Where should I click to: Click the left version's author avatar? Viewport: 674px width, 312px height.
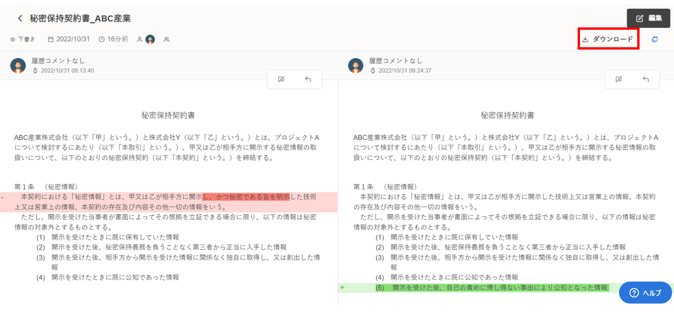coord(18,65)
